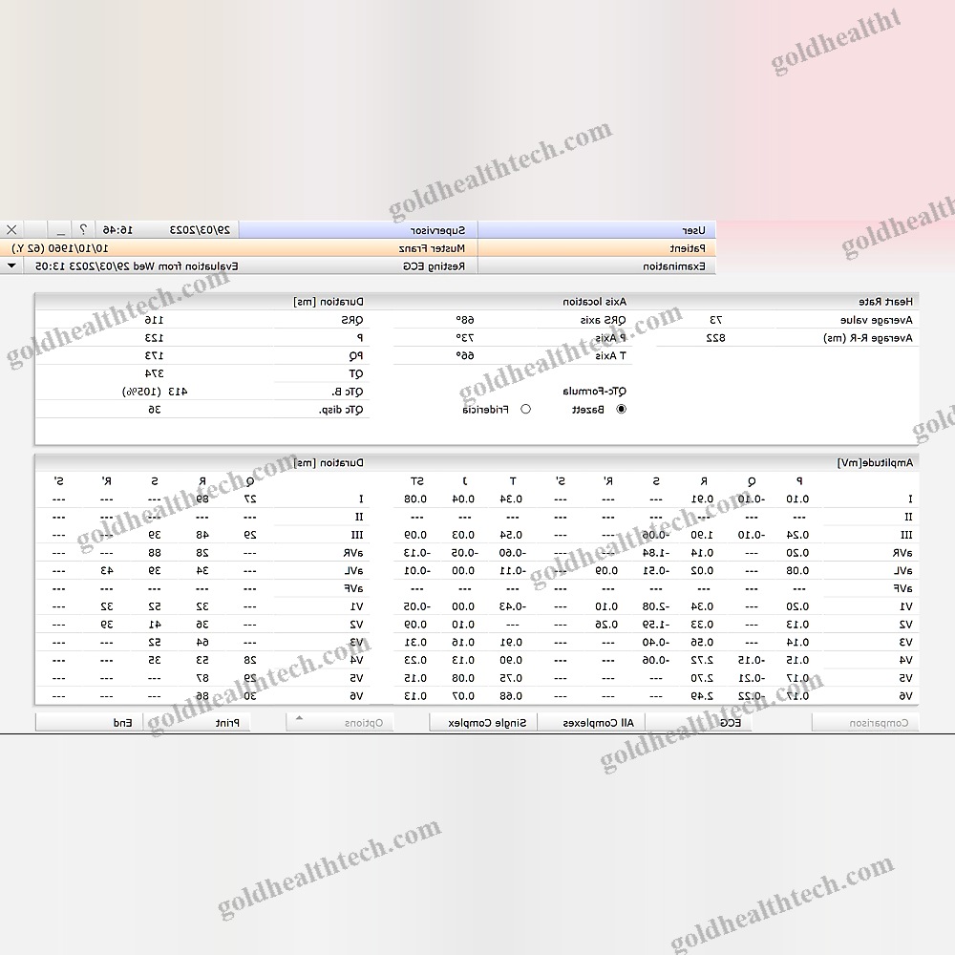955x955 pixels.
Task: Click the Axis location section header
Action: coord(594,302)
